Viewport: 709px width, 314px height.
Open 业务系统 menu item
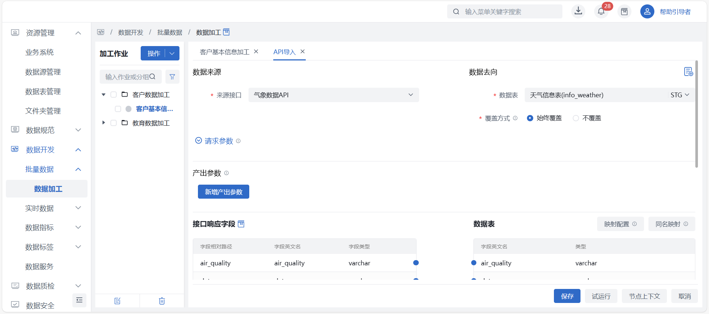(x=40, y=52)
